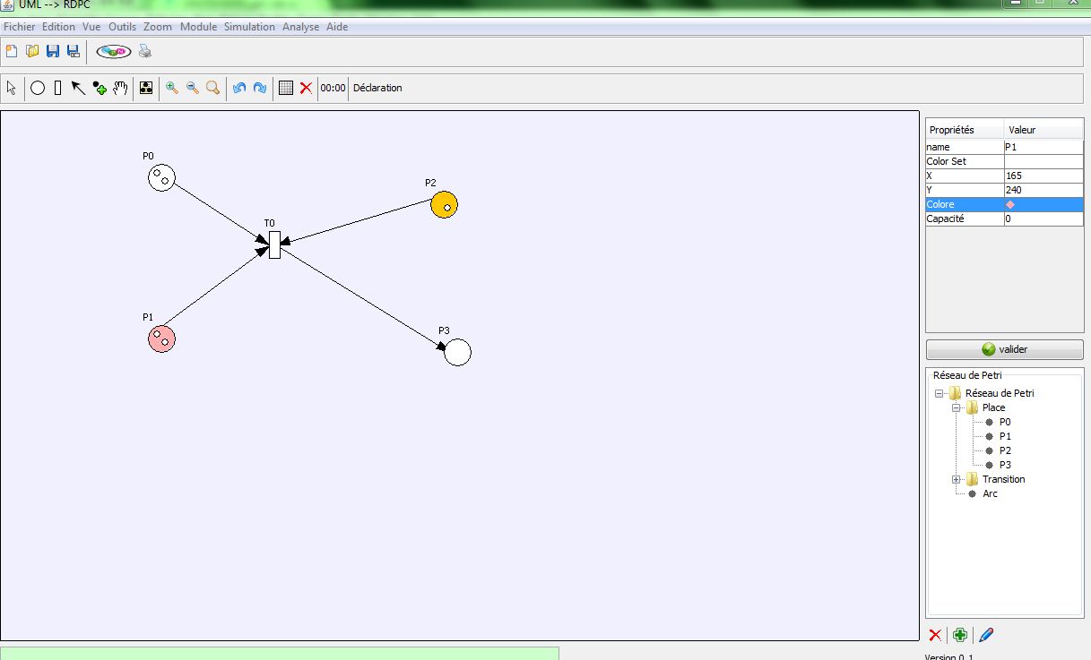The width and height of the screenshot is (1091, 660).
Task: Click the blue pencil edit icon
Action: click(x=986, y=635)
